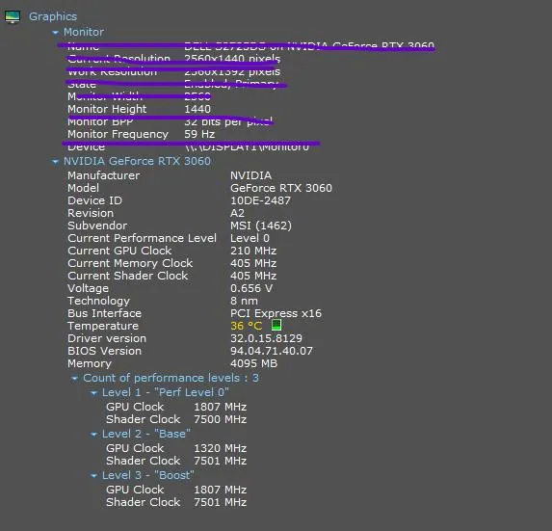Click the 32.0.15.8129 driver value
The width and height of the screenshot is (552, 531).
coord(267,338)
